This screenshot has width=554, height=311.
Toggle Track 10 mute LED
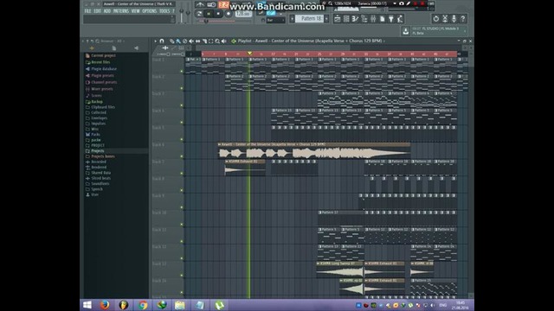click(182, 225)
